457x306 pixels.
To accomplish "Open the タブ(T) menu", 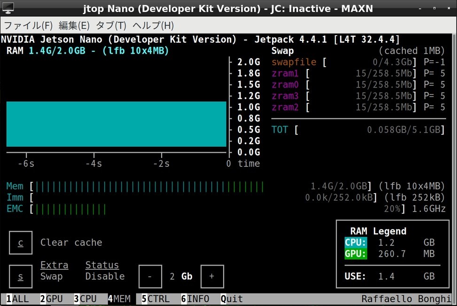I will (x=111, y=26).
